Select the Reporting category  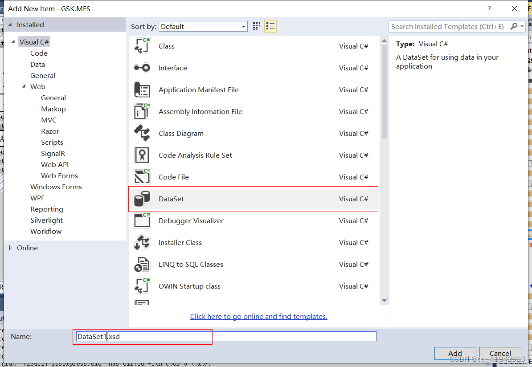[46, 209]
